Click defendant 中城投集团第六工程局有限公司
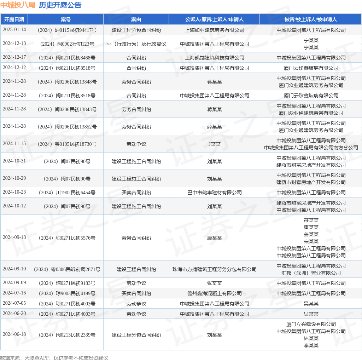The height and width of the screenshot is (361, 362). tap(311, 248)
